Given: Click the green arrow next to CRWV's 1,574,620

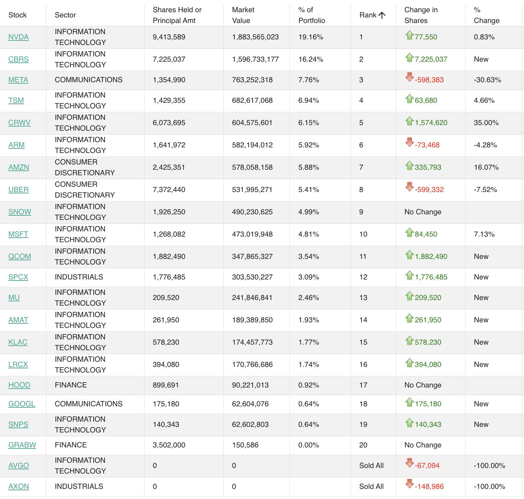Looking at the screenshot, I should click(x=409, y=121).
